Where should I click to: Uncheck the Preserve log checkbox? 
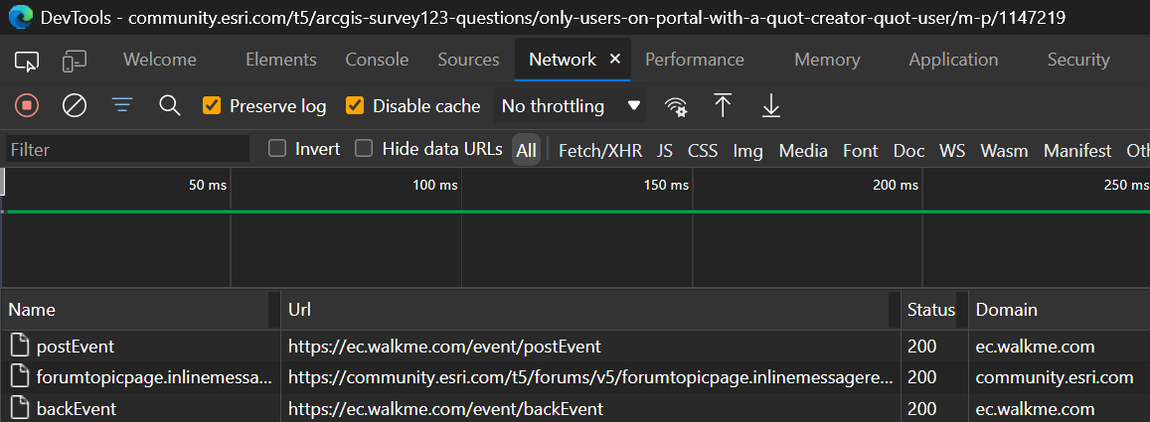[212, 106]
